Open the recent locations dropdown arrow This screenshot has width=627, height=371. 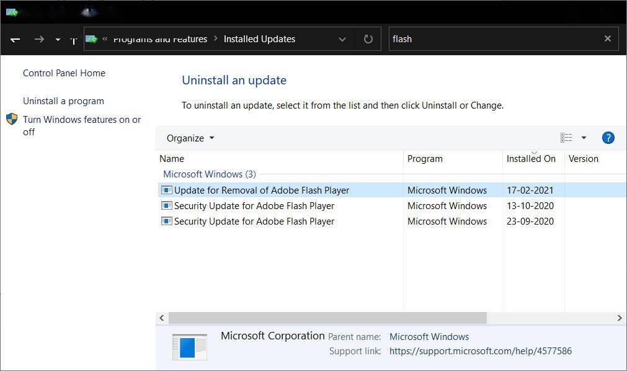pos(58,39)
